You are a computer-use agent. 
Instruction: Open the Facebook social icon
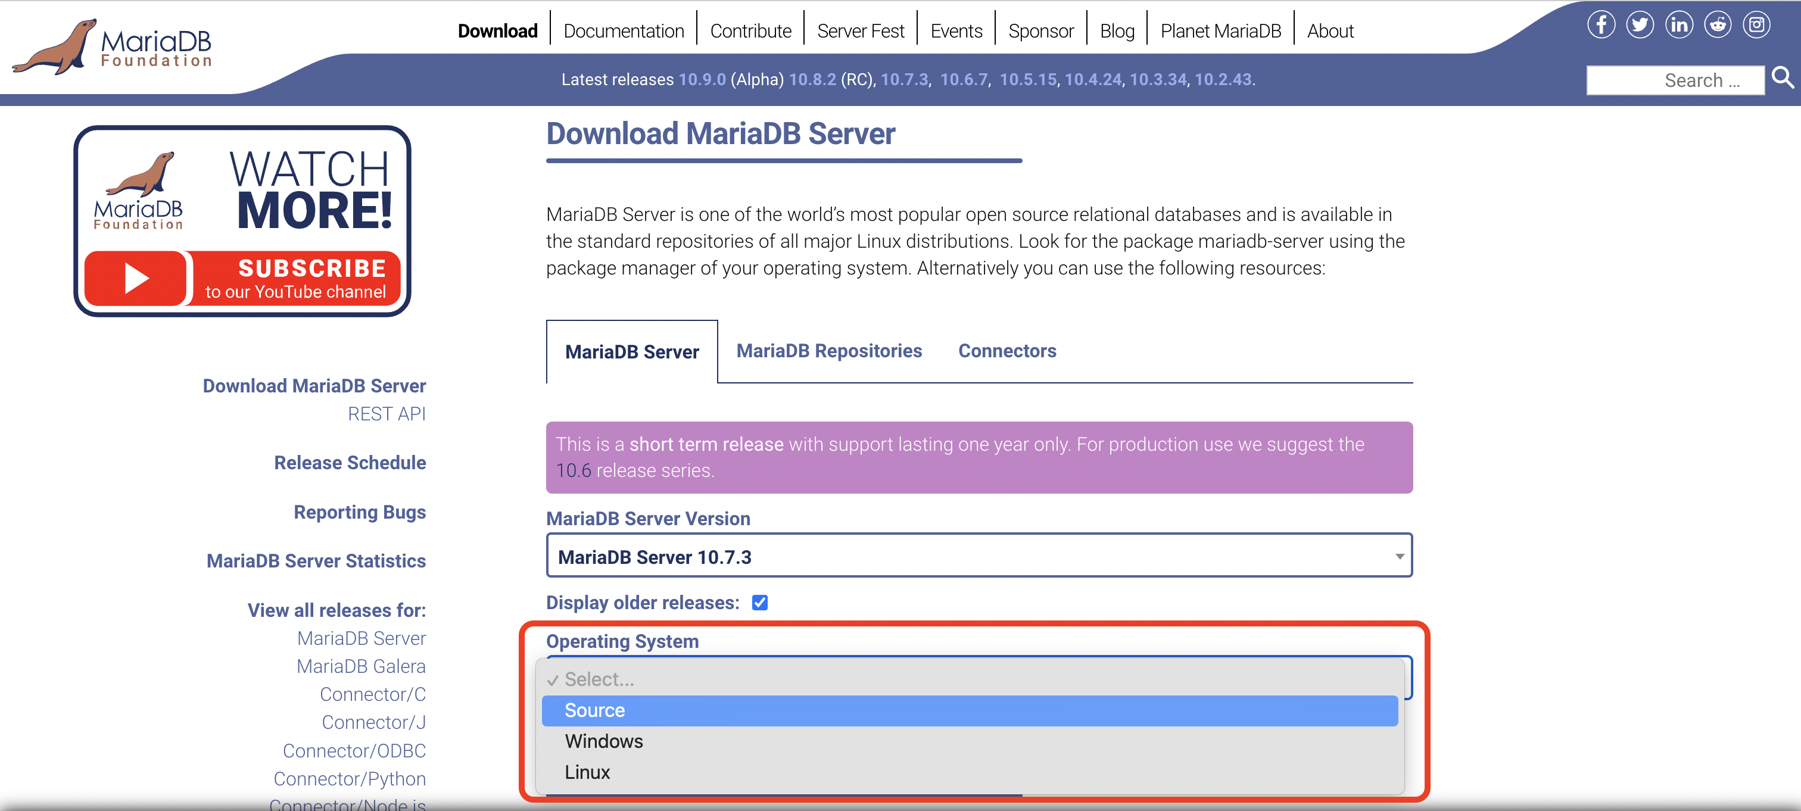click(1601, 24)
